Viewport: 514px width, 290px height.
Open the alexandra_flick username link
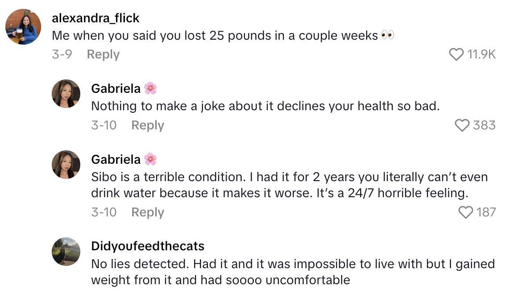(96, 18)
